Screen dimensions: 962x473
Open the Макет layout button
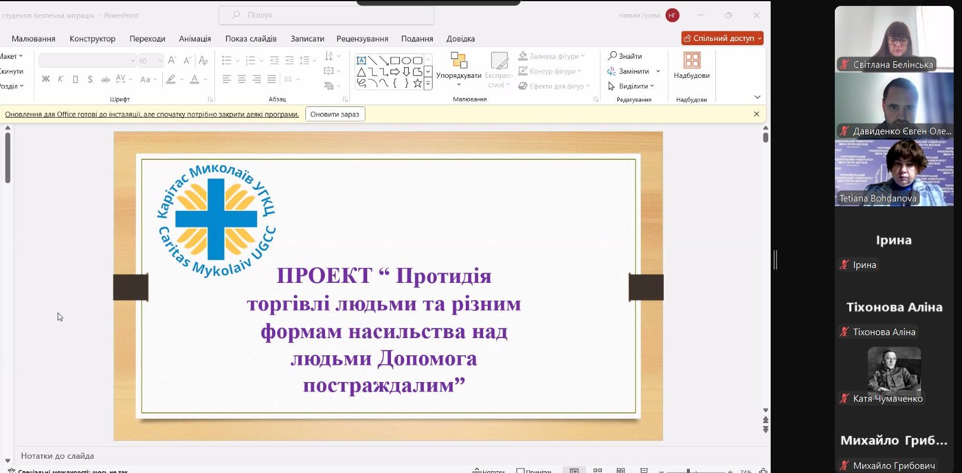11,56
